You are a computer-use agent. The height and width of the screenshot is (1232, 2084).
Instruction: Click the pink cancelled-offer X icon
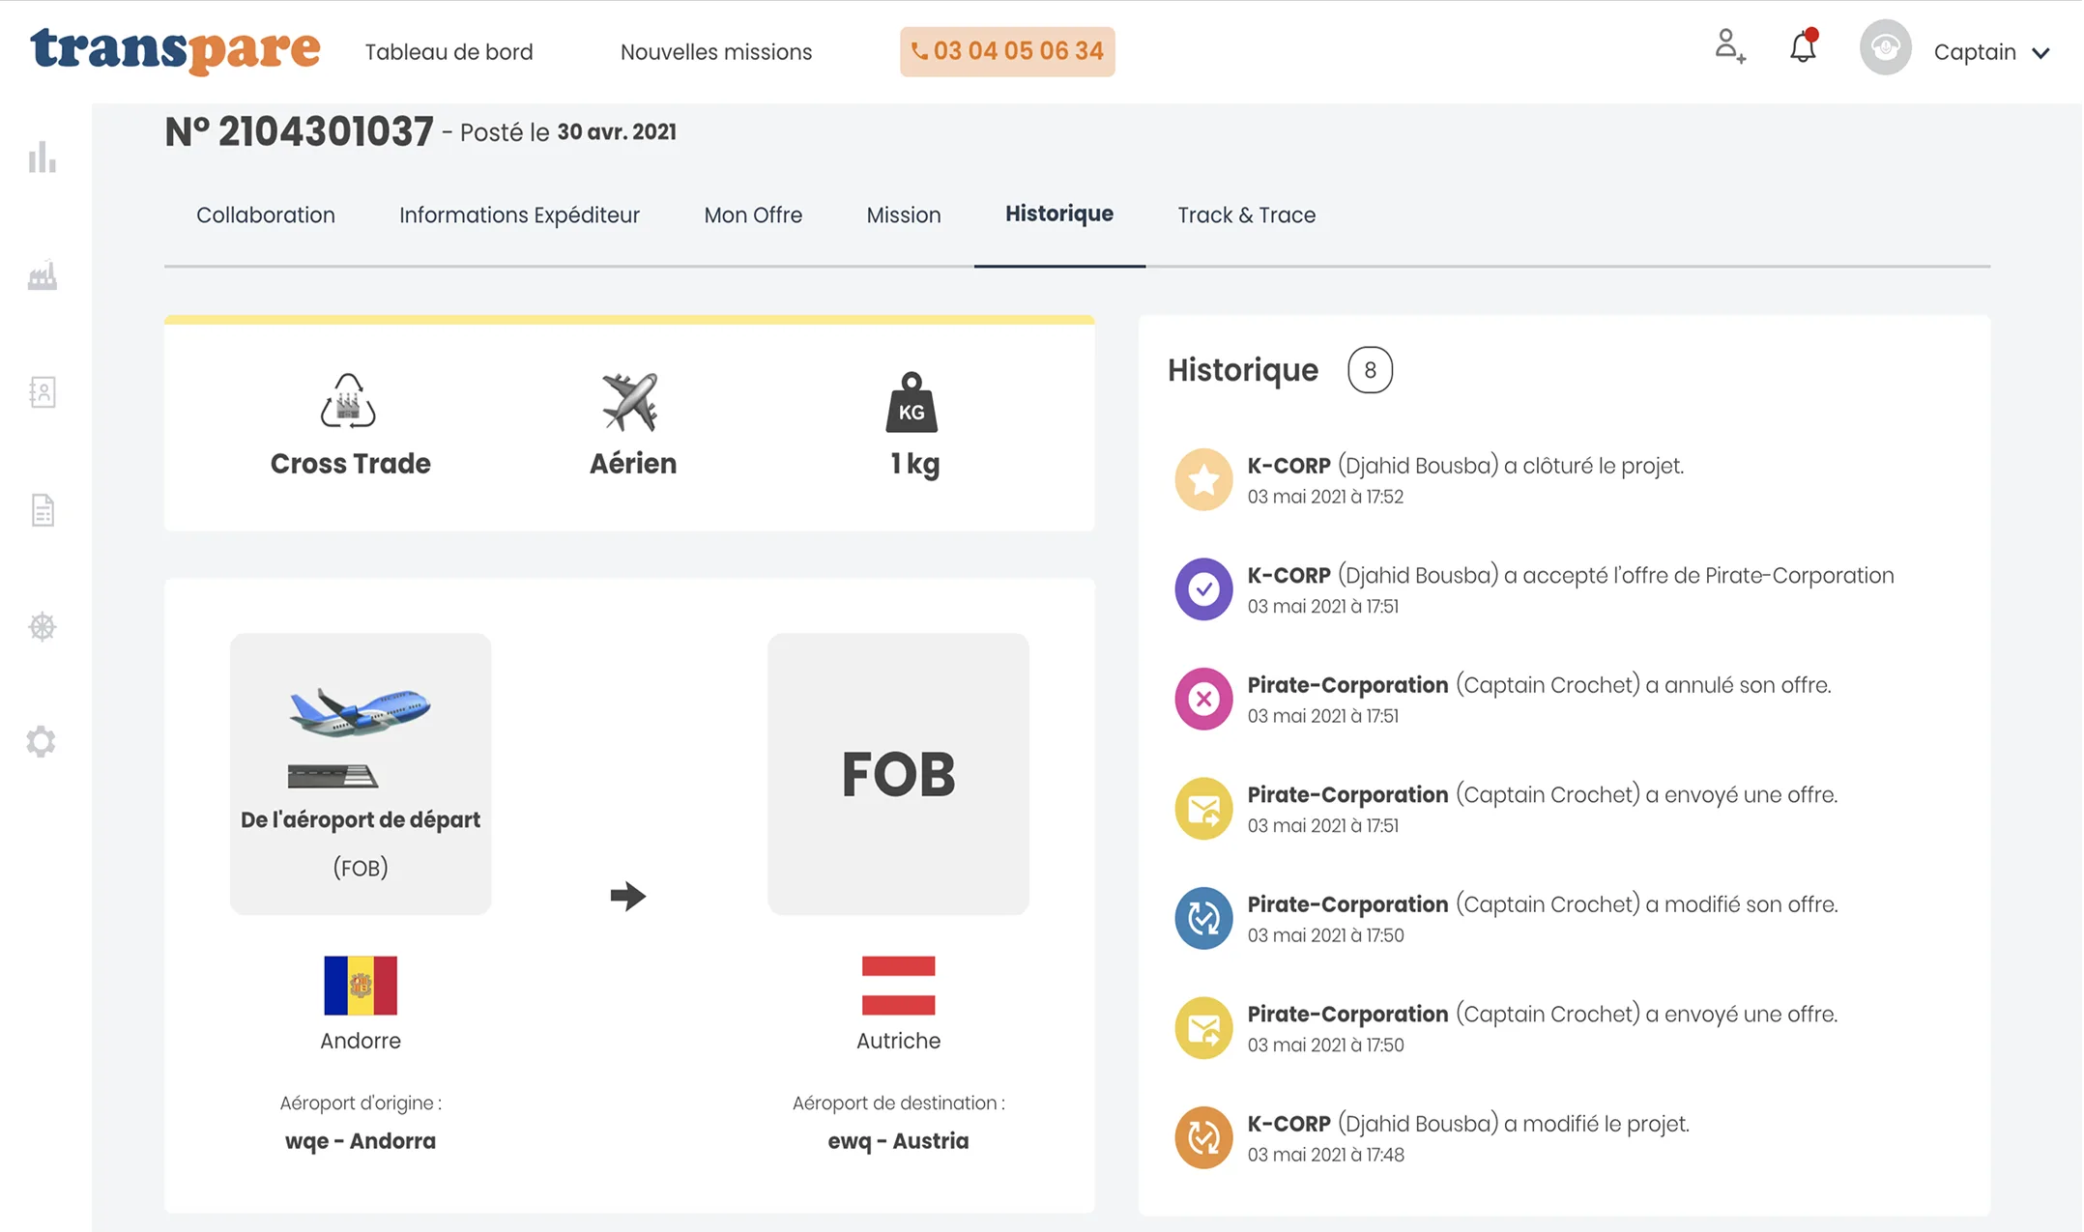(1203, 699)
